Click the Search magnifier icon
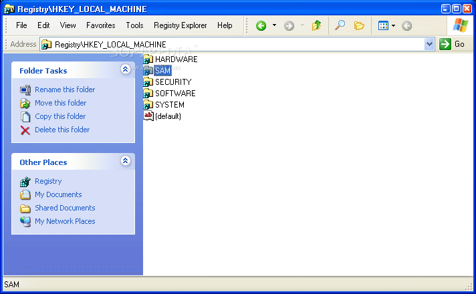The height and width of the screenshot is (294, 476). (x=340, y=25)
